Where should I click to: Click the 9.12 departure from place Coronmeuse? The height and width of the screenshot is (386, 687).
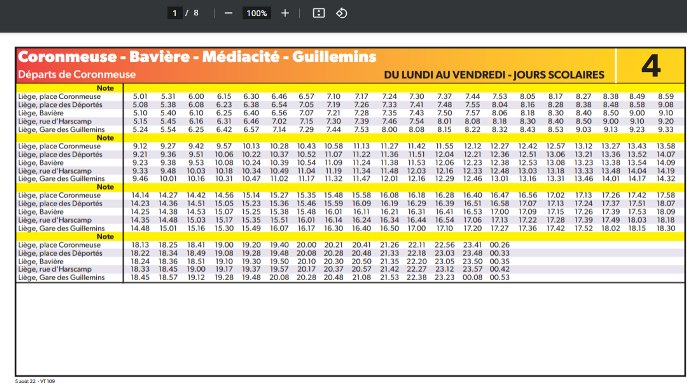click(x=140, y=146)
